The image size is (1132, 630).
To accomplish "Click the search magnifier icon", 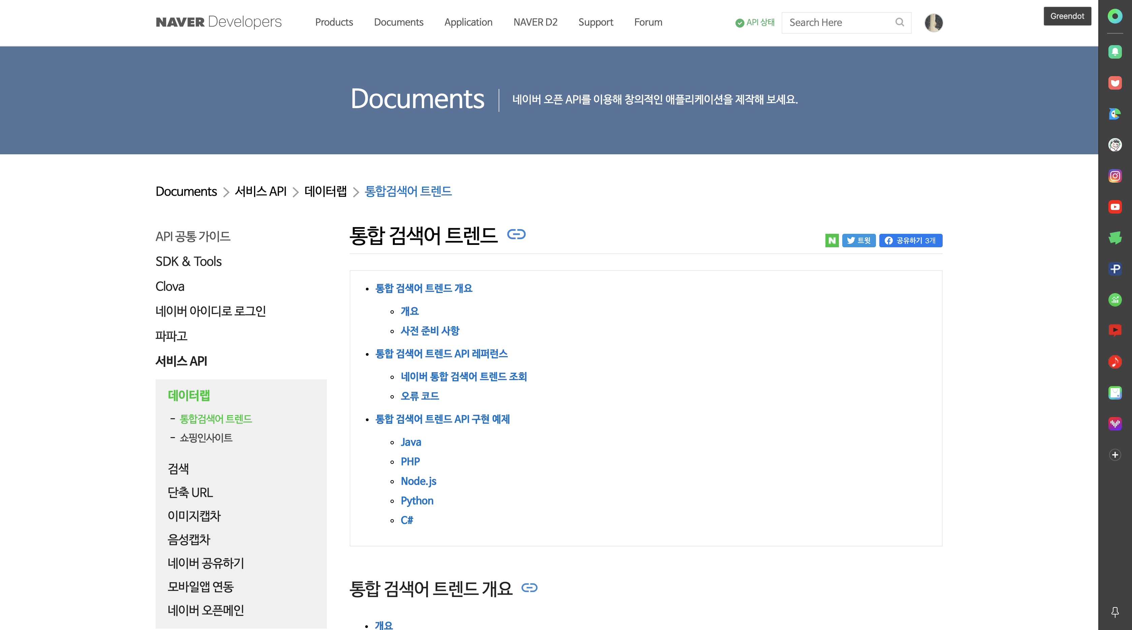I will (900, 23).
